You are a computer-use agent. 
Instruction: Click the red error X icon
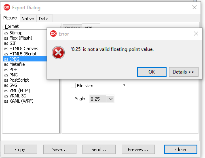click(58, 53)
